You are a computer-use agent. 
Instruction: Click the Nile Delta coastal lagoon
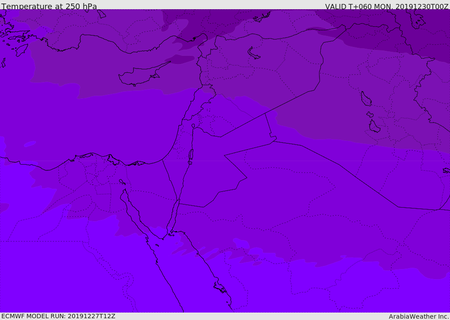pyautogui.click(x=113, y=160)
